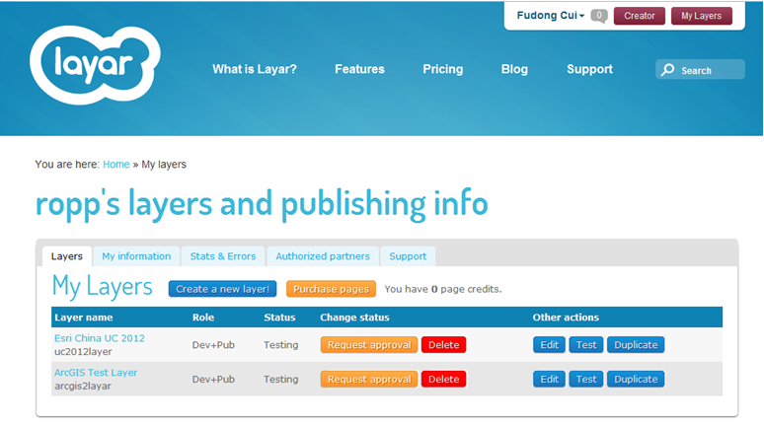Viewport: 764px width, 424px height.
Task: Click Dev+Pub role in Esri China row
Action: click(213, 345)
